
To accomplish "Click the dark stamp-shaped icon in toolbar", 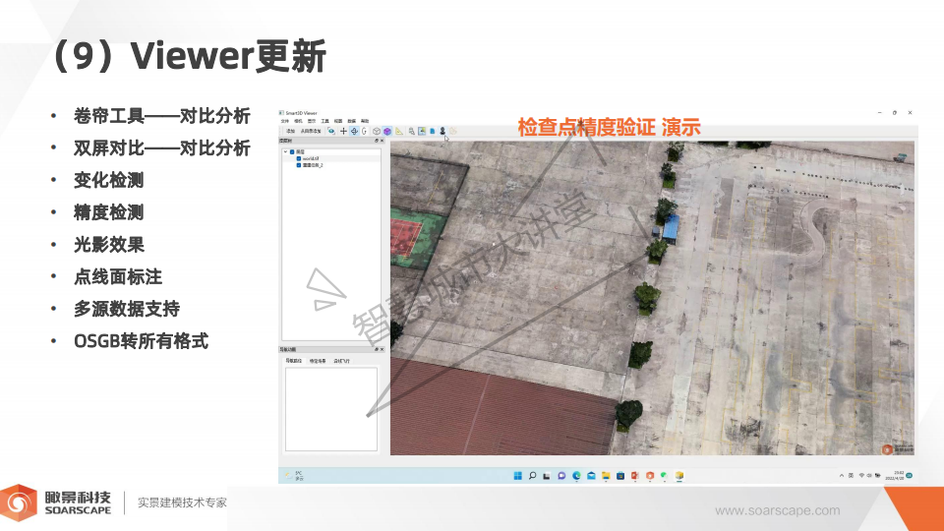I will click(x=442, y=131).
